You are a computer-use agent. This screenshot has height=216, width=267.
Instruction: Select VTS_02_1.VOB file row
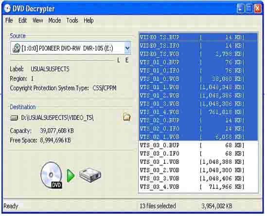pos(198,137)
